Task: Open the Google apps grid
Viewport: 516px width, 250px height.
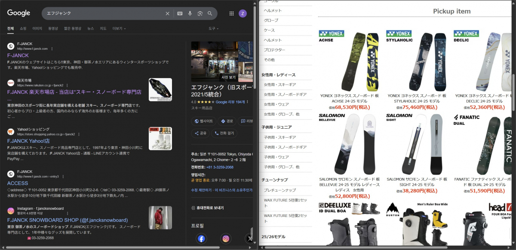Action: (x=232, y=13)
